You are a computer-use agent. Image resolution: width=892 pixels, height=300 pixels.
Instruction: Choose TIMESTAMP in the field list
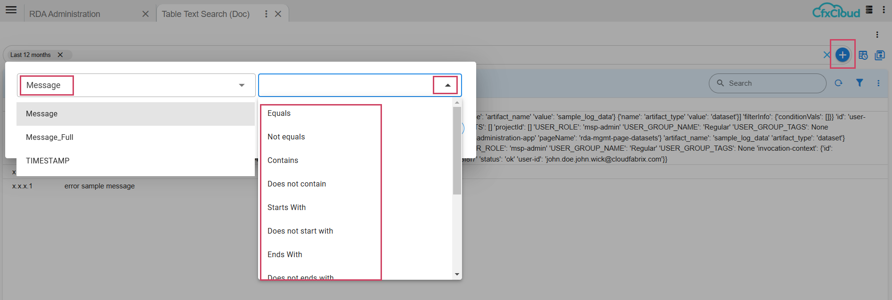tap(48, 161)
